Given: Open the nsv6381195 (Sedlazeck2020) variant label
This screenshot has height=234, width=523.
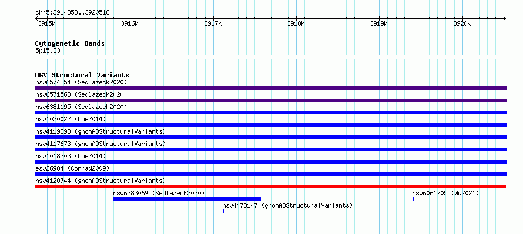Looking at the screenshot, I should pos(81,107).
